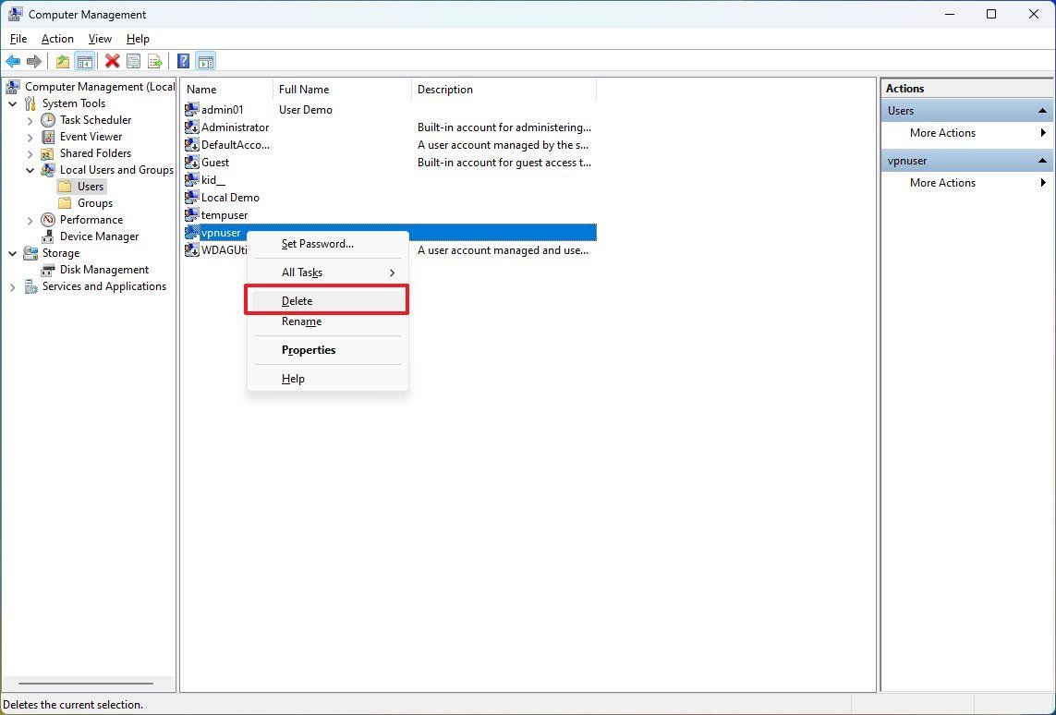Select Rename in the context menu
This screenshot has height=715, width=1056.
coord(301,321)
